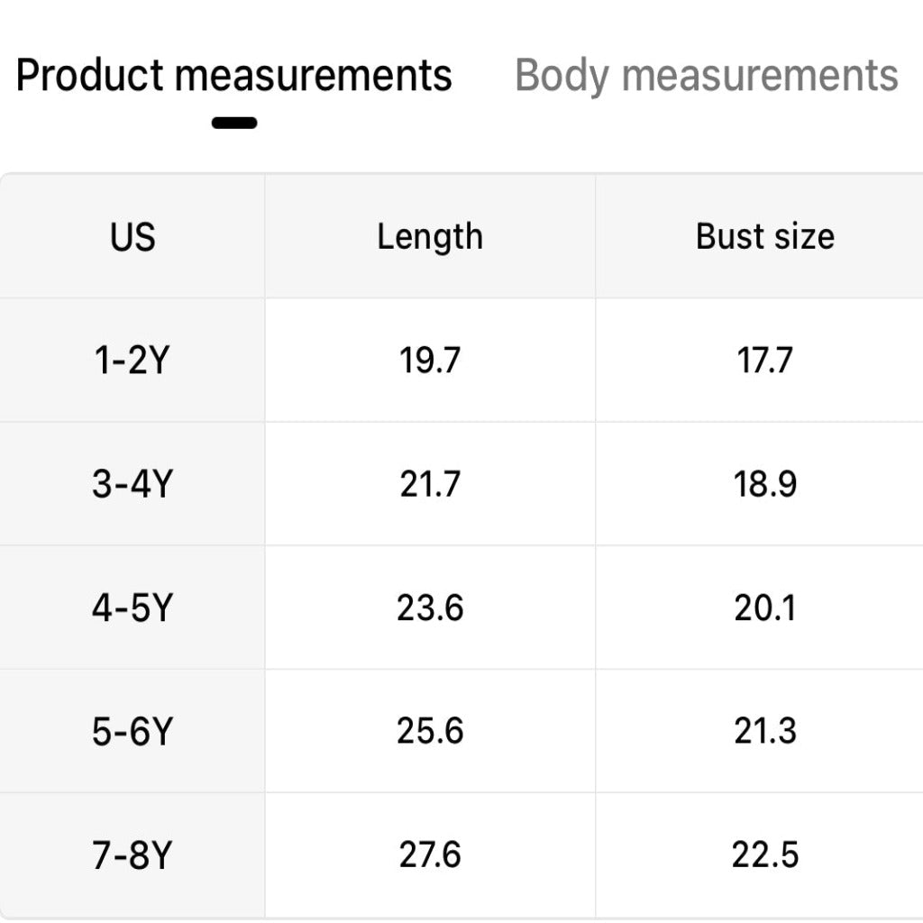Click the Length column header
Screen dimensions: 923x923
(x=430, y=237)
